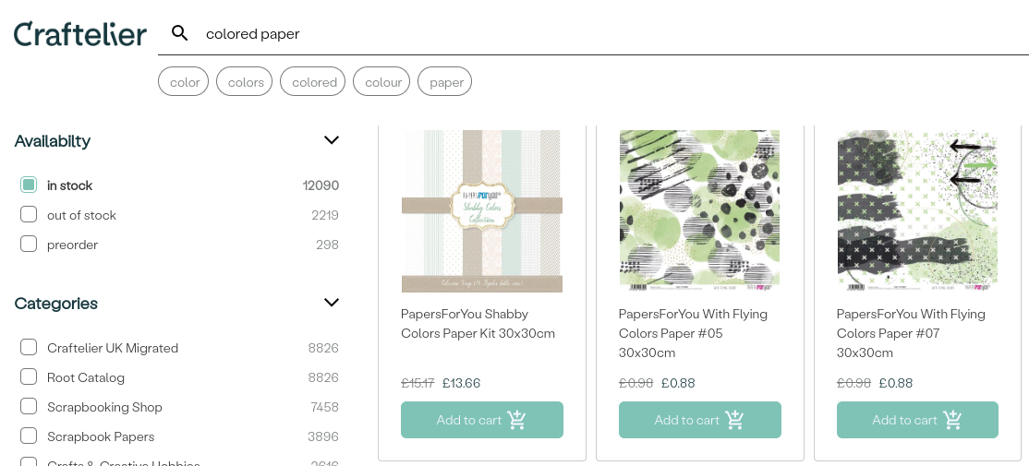Image resolution: width=1029 pixels, height=466 pixels.
Task: Click the search magnifier icon
Action: [180, 33]
